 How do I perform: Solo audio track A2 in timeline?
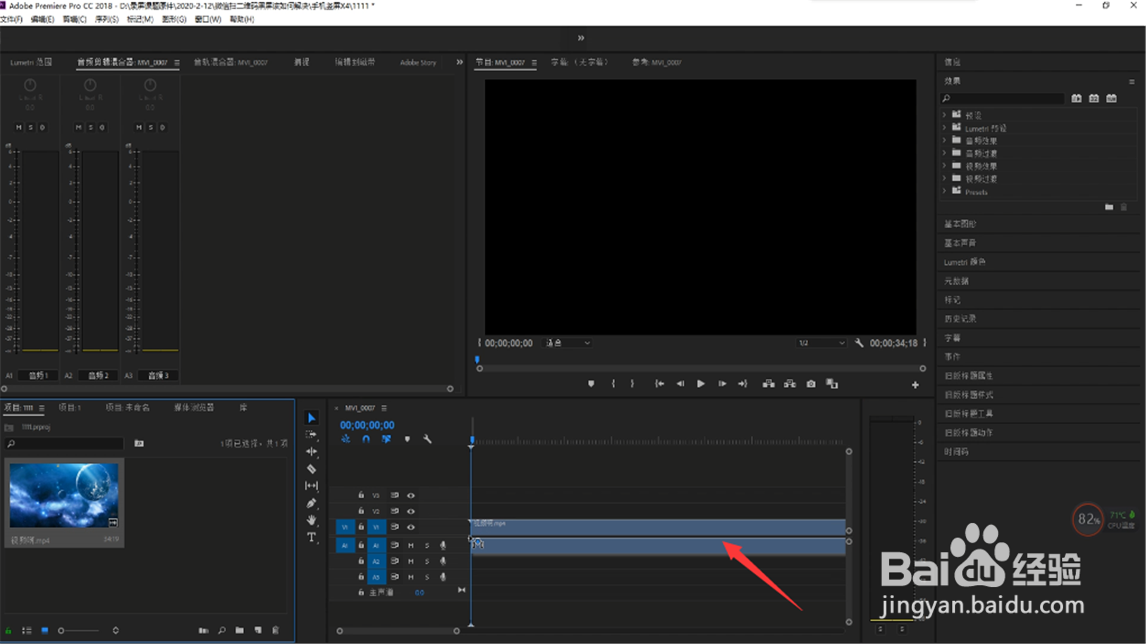pyautogui.click(x=427, y=561)
